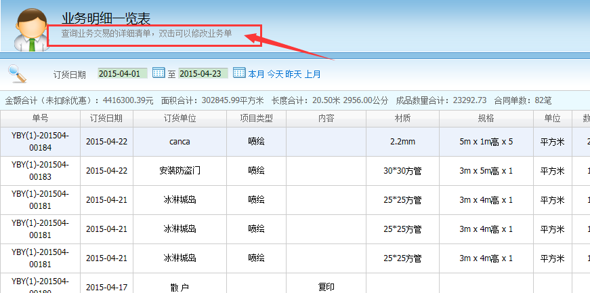Viewport: 590px width, 293px height.
Task: Click the 材质 column header
Action: click(402, 118)
